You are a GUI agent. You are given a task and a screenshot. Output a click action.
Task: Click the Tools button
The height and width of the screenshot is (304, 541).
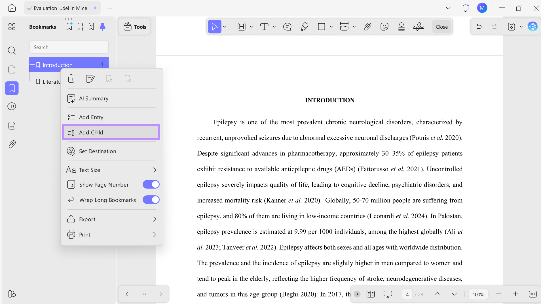click(x=135, y=27)
